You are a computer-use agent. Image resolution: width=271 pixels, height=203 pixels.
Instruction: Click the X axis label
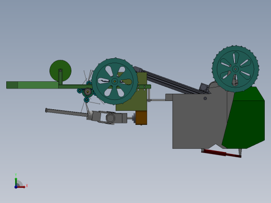point(27,186)
